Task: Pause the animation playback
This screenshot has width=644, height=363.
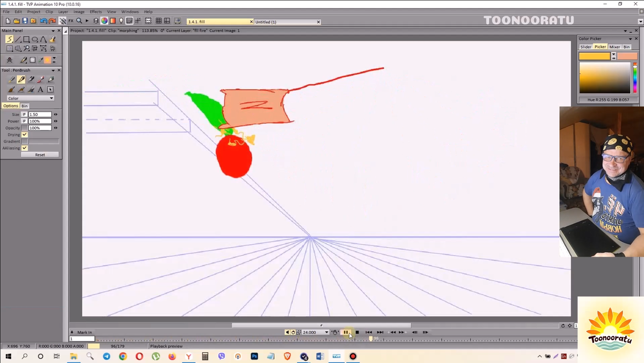Action: click(346, 332)
